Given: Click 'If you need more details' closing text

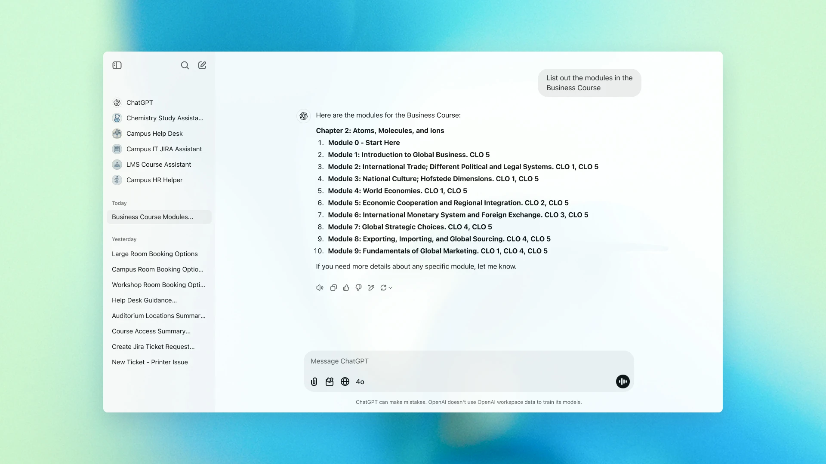Looking at the screenshot, I should click(x=416, y=266).
